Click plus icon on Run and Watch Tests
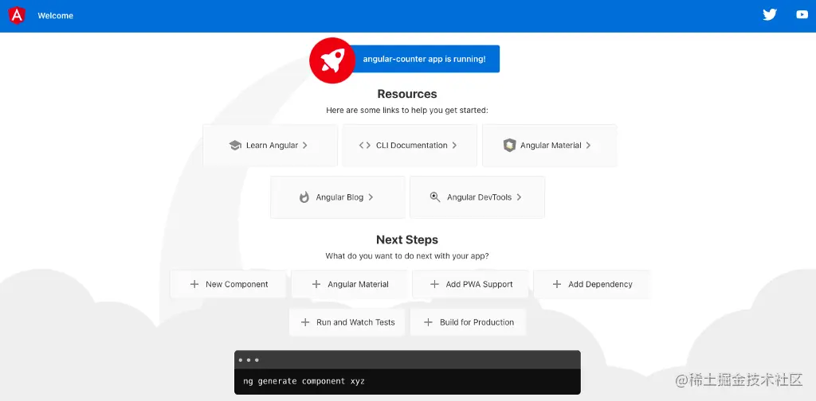This screenshot has width=816, height=401. coord(305,322)
